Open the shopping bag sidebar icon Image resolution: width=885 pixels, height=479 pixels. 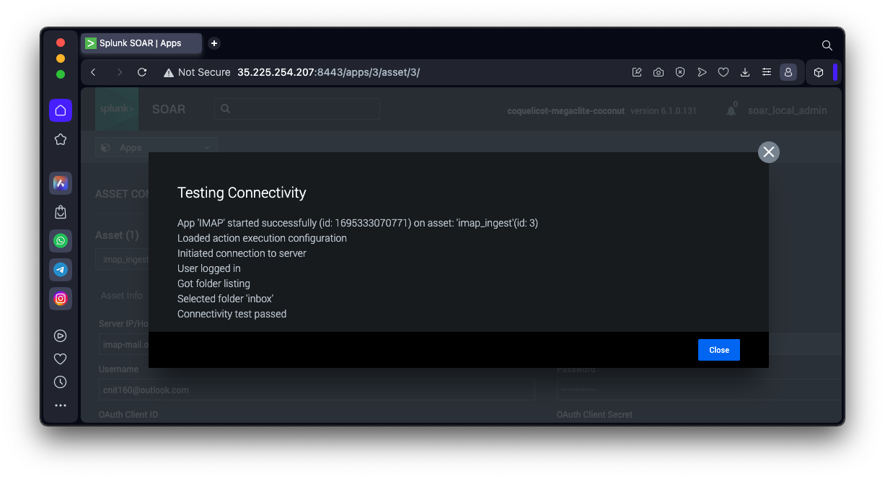[61, 212]
